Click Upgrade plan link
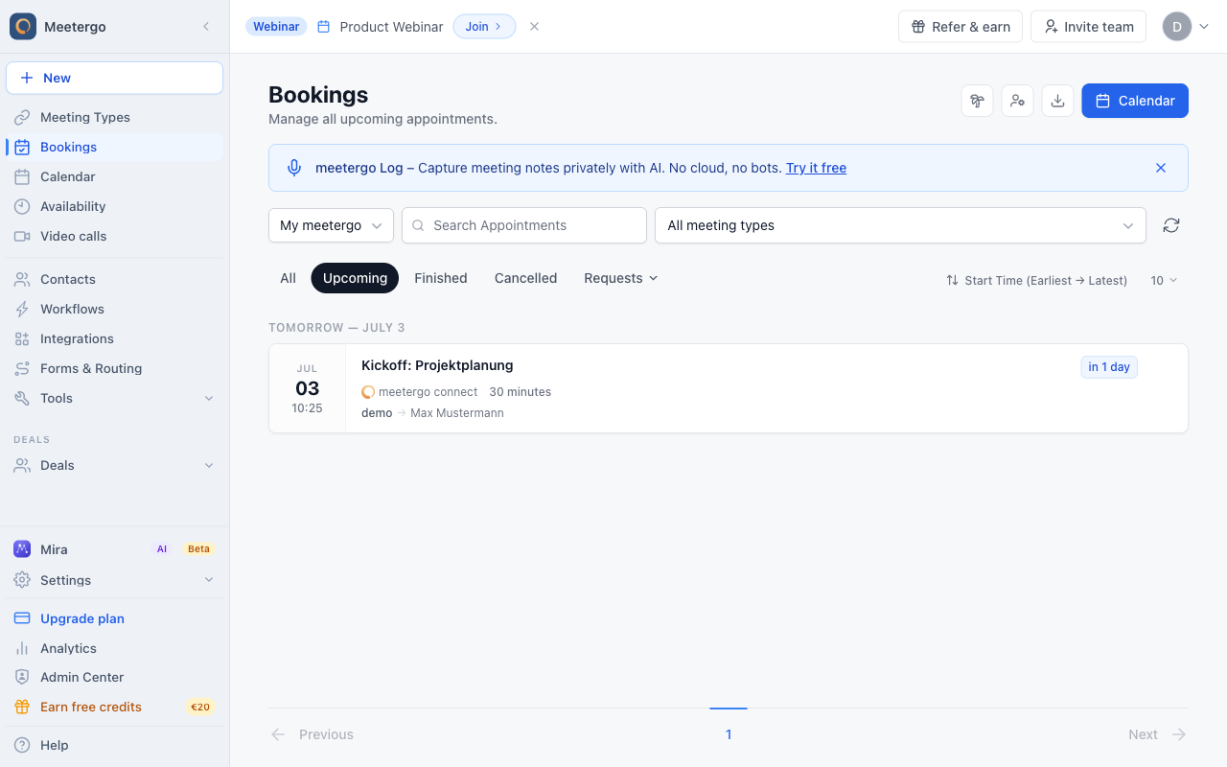1227x767 pixels. pyautogui.click(x=115, y=618)
